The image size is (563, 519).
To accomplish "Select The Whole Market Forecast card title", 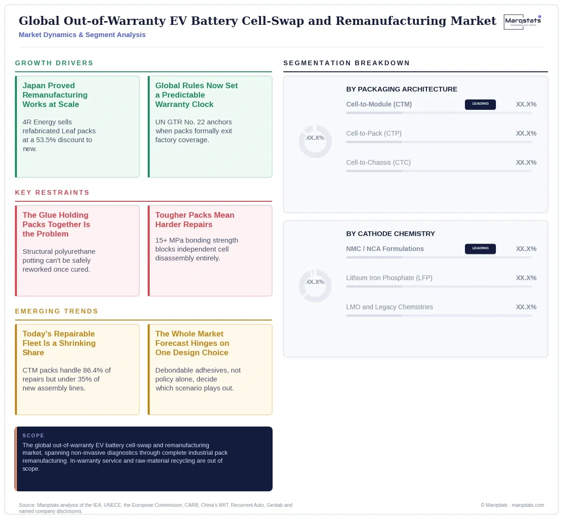I will click(192, 343).
